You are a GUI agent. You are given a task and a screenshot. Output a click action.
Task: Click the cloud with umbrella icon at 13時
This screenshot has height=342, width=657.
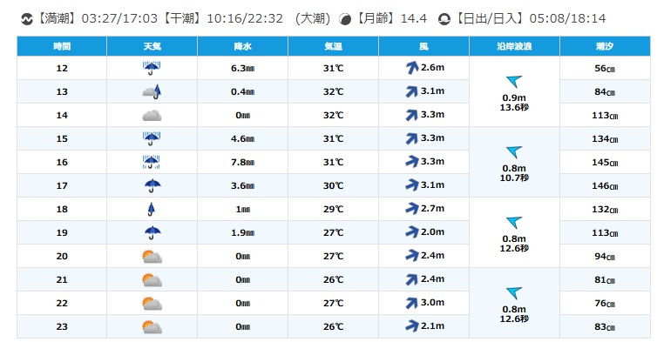[152, 91]
